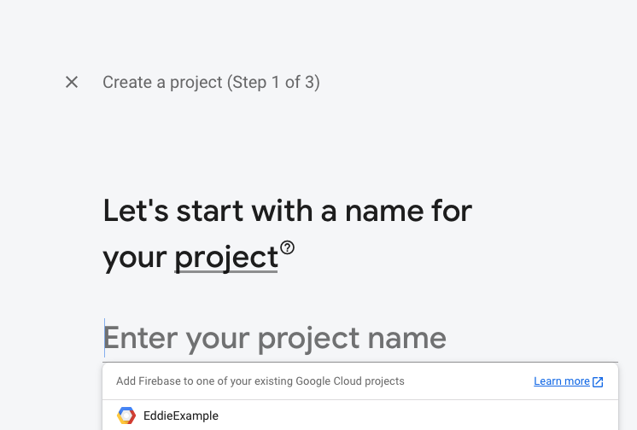Click the help question mark beside "project"
The height and width of the screenshot is (430, 637).
(288, 248)
